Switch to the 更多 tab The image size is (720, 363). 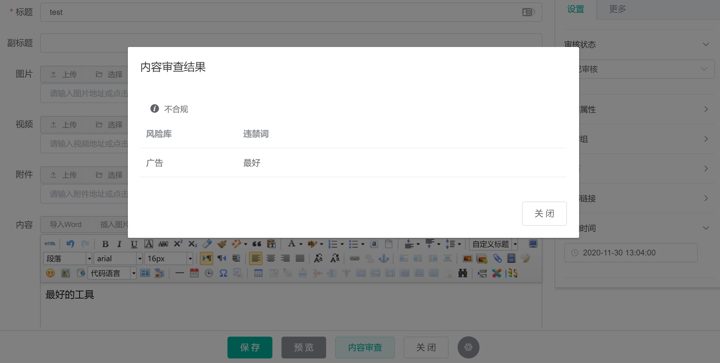tap(617, 9)
